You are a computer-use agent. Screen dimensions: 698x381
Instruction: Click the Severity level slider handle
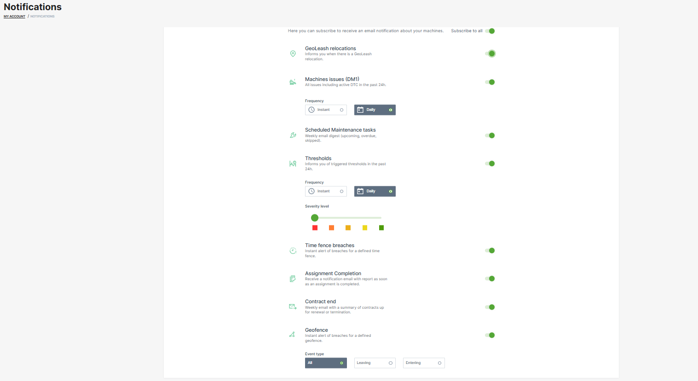pyautogui.click(x=315, y=218)
